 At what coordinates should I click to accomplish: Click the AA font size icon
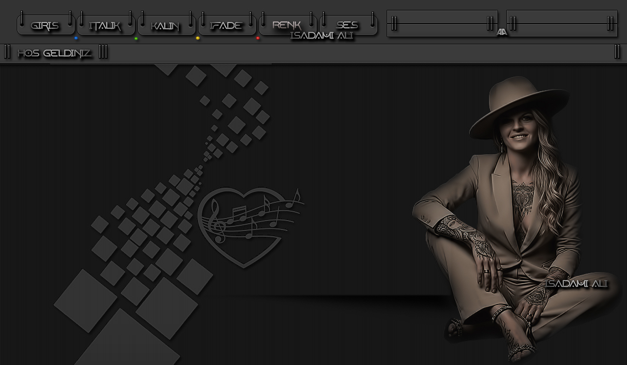[502, 32]
